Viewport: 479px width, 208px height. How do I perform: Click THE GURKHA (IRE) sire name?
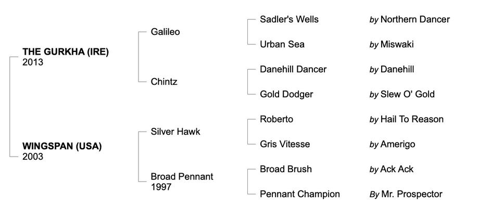point(65,51)
